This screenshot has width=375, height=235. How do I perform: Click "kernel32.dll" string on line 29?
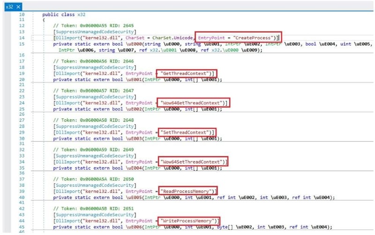(x=101, y=132)
